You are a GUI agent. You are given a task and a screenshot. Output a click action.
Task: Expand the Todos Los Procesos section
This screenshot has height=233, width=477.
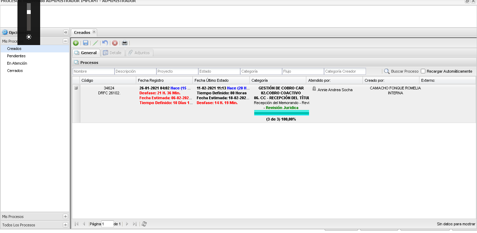click(x=65, y=225)
